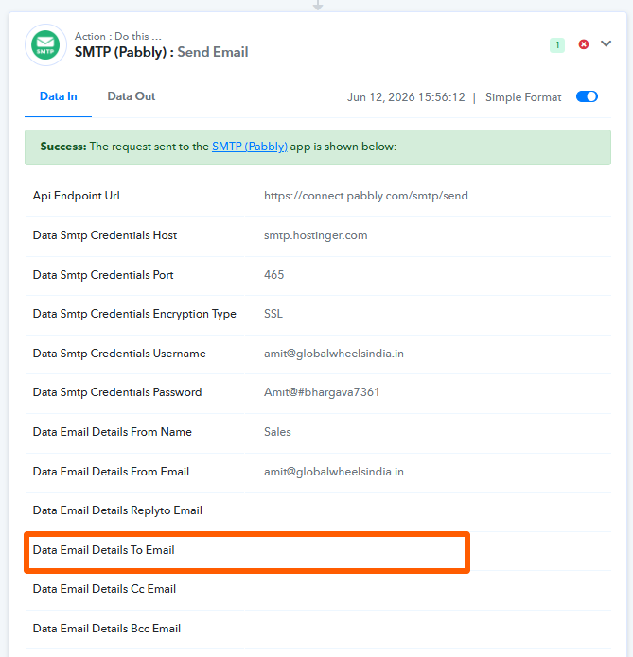Collapse the Send Email action step
The image size is (633, 657).
pos(606,43)
